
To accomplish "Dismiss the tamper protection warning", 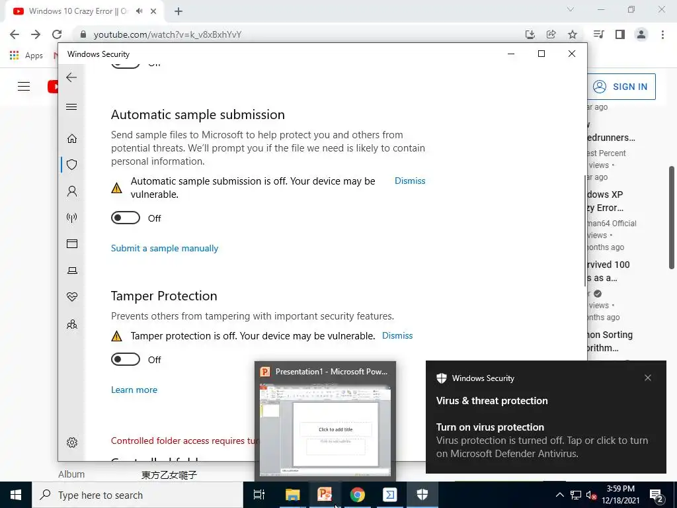I will (397, 335).
